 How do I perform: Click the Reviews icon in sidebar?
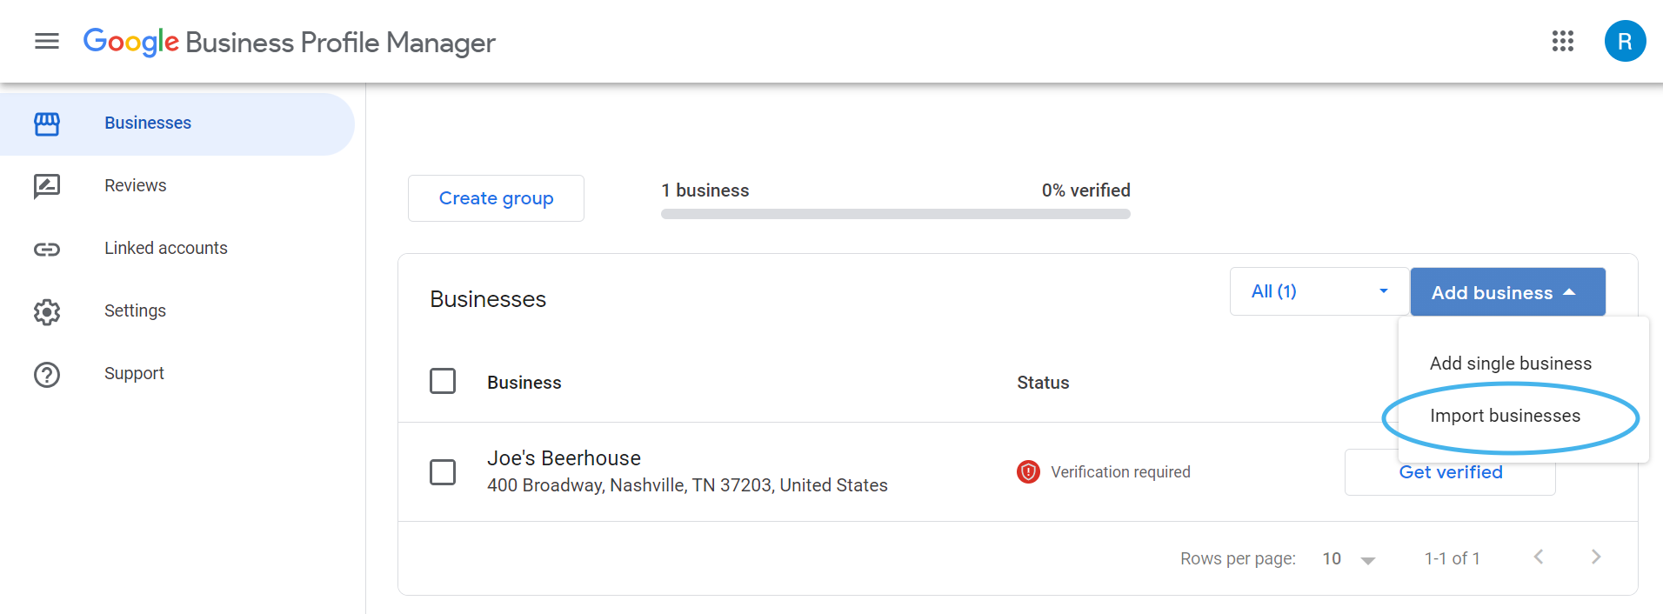pyautogui.click(x=47, y=186)
